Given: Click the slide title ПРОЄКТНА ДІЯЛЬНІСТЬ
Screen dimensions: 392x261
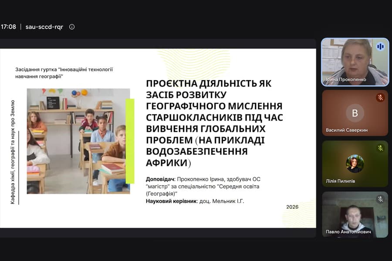Looking at the screenshot, I should coord(214,123).
